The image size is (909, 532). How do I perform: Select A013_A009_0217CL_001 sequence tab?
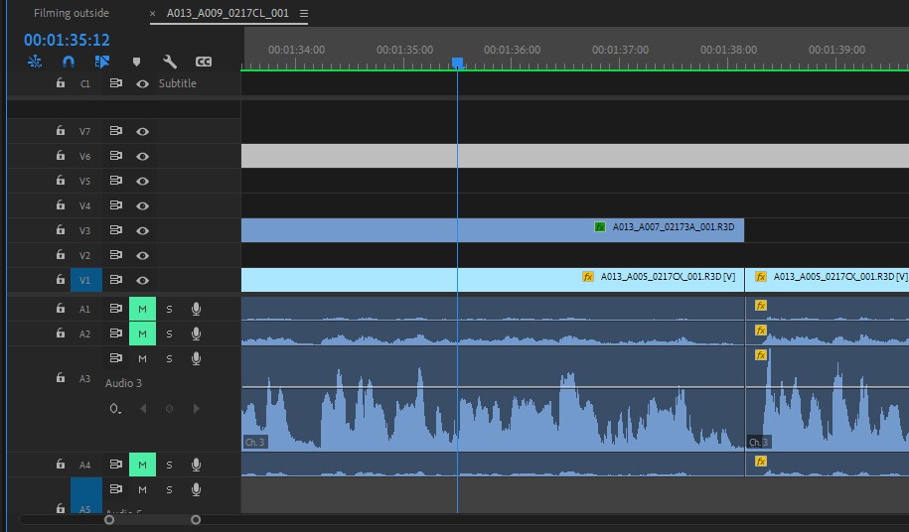coord(227,13)
